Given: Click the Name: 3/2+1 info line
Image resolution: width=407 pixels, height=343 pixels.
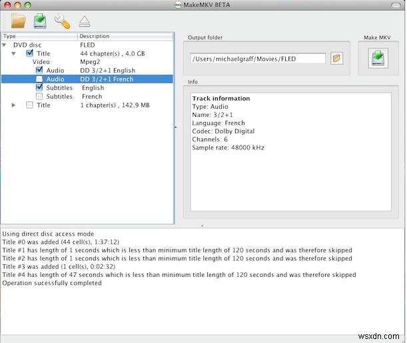Looking at the screenshot, I should pos(212,115).
